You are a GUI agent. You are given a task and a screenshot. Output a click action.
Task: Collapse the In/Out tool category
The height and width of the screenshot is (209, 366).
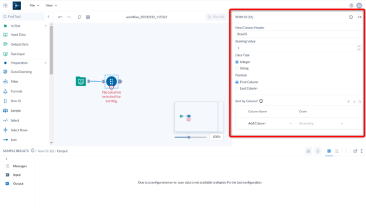45,26
